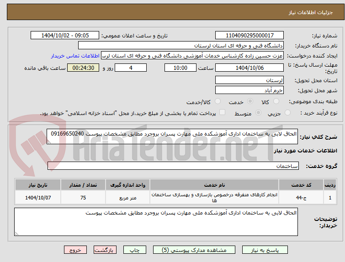Click the بازگشت back button
This screenshot has height=262, width=345.
click(105, 250)
